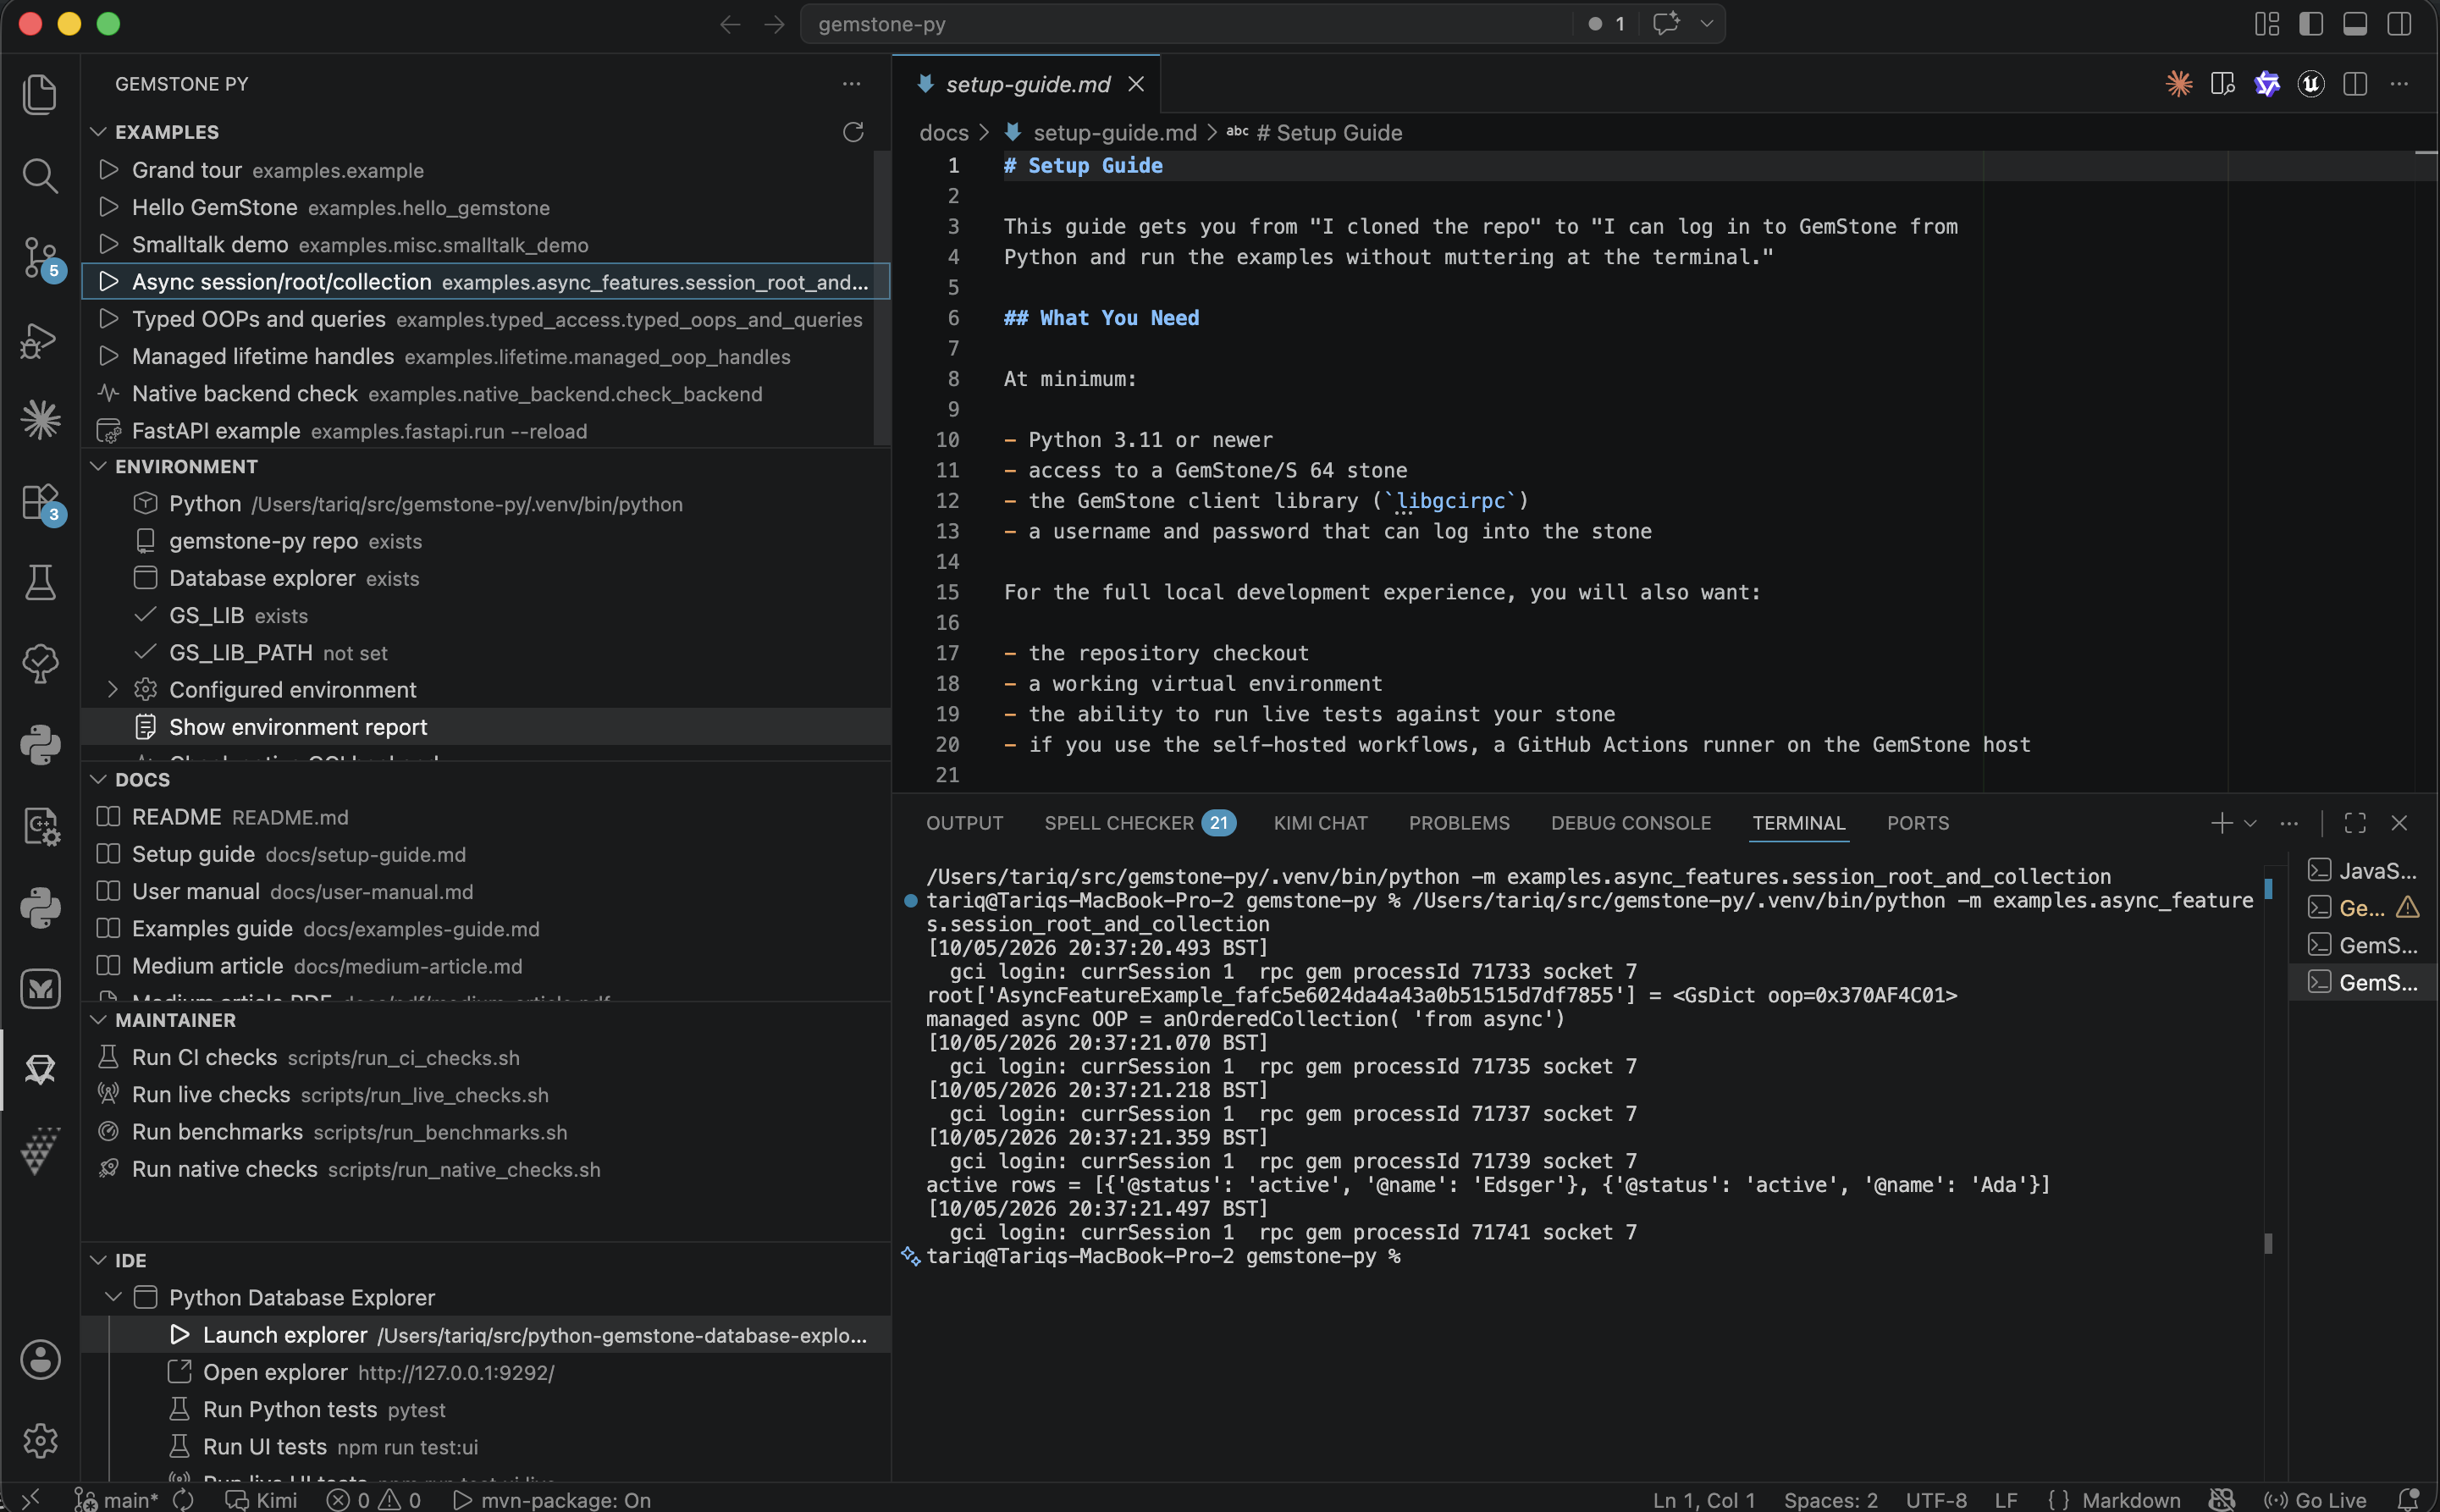Viewport: 2440px width, 1512px height.
Task: Click Spaces: 2 indentation status
Action: point(1831,1499)
